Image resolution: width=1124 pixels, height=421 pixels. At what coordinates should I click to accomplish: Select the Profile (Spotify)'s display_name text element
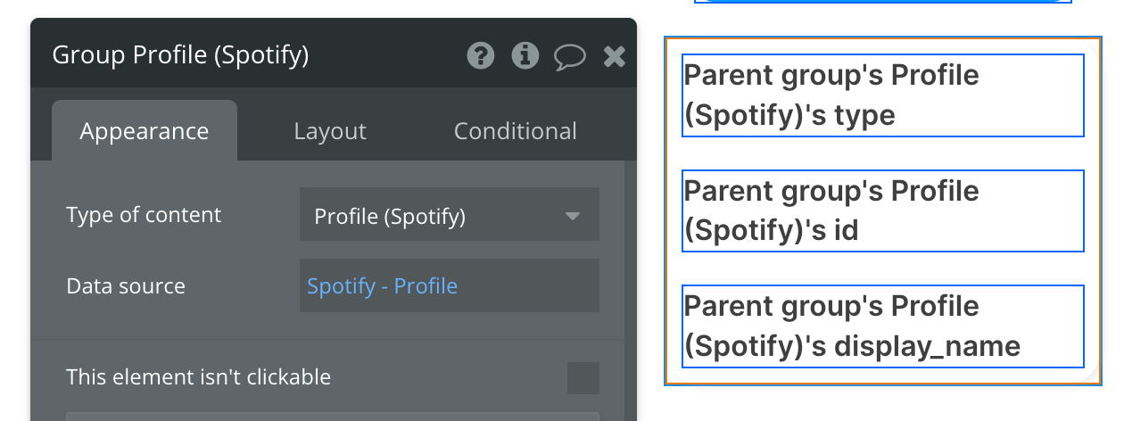tap(882, 326)
